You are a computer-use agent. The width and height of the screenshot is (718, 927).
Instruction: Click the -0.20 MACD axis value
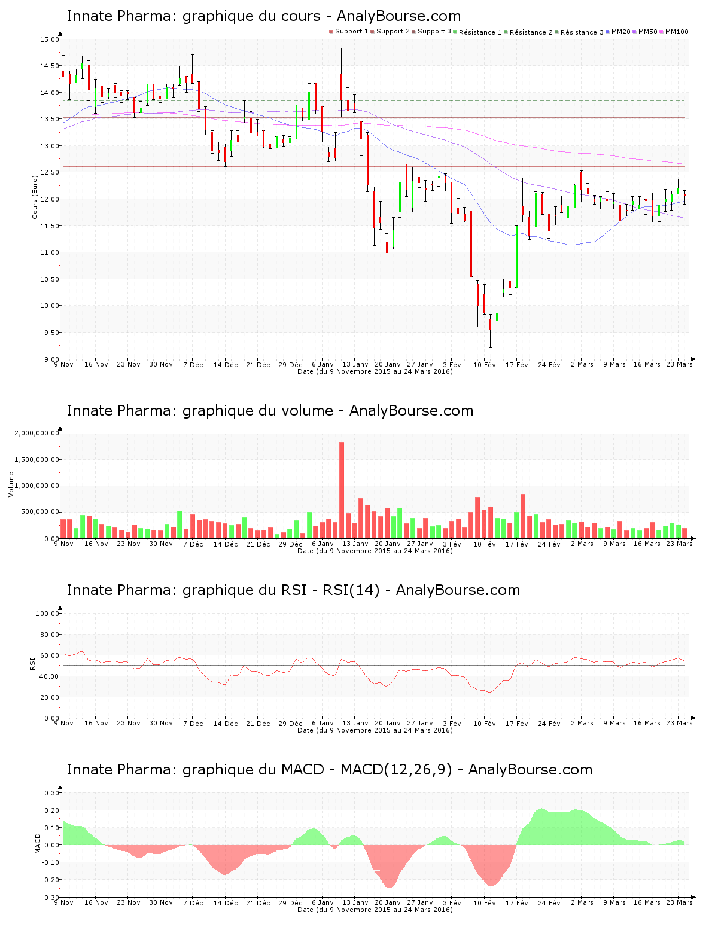tap(51, 880)
